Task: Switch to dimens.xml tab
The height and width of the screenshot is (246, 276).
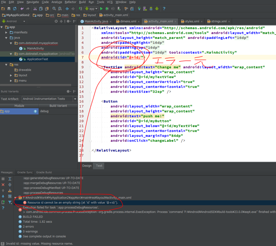Action: [128, 21]
